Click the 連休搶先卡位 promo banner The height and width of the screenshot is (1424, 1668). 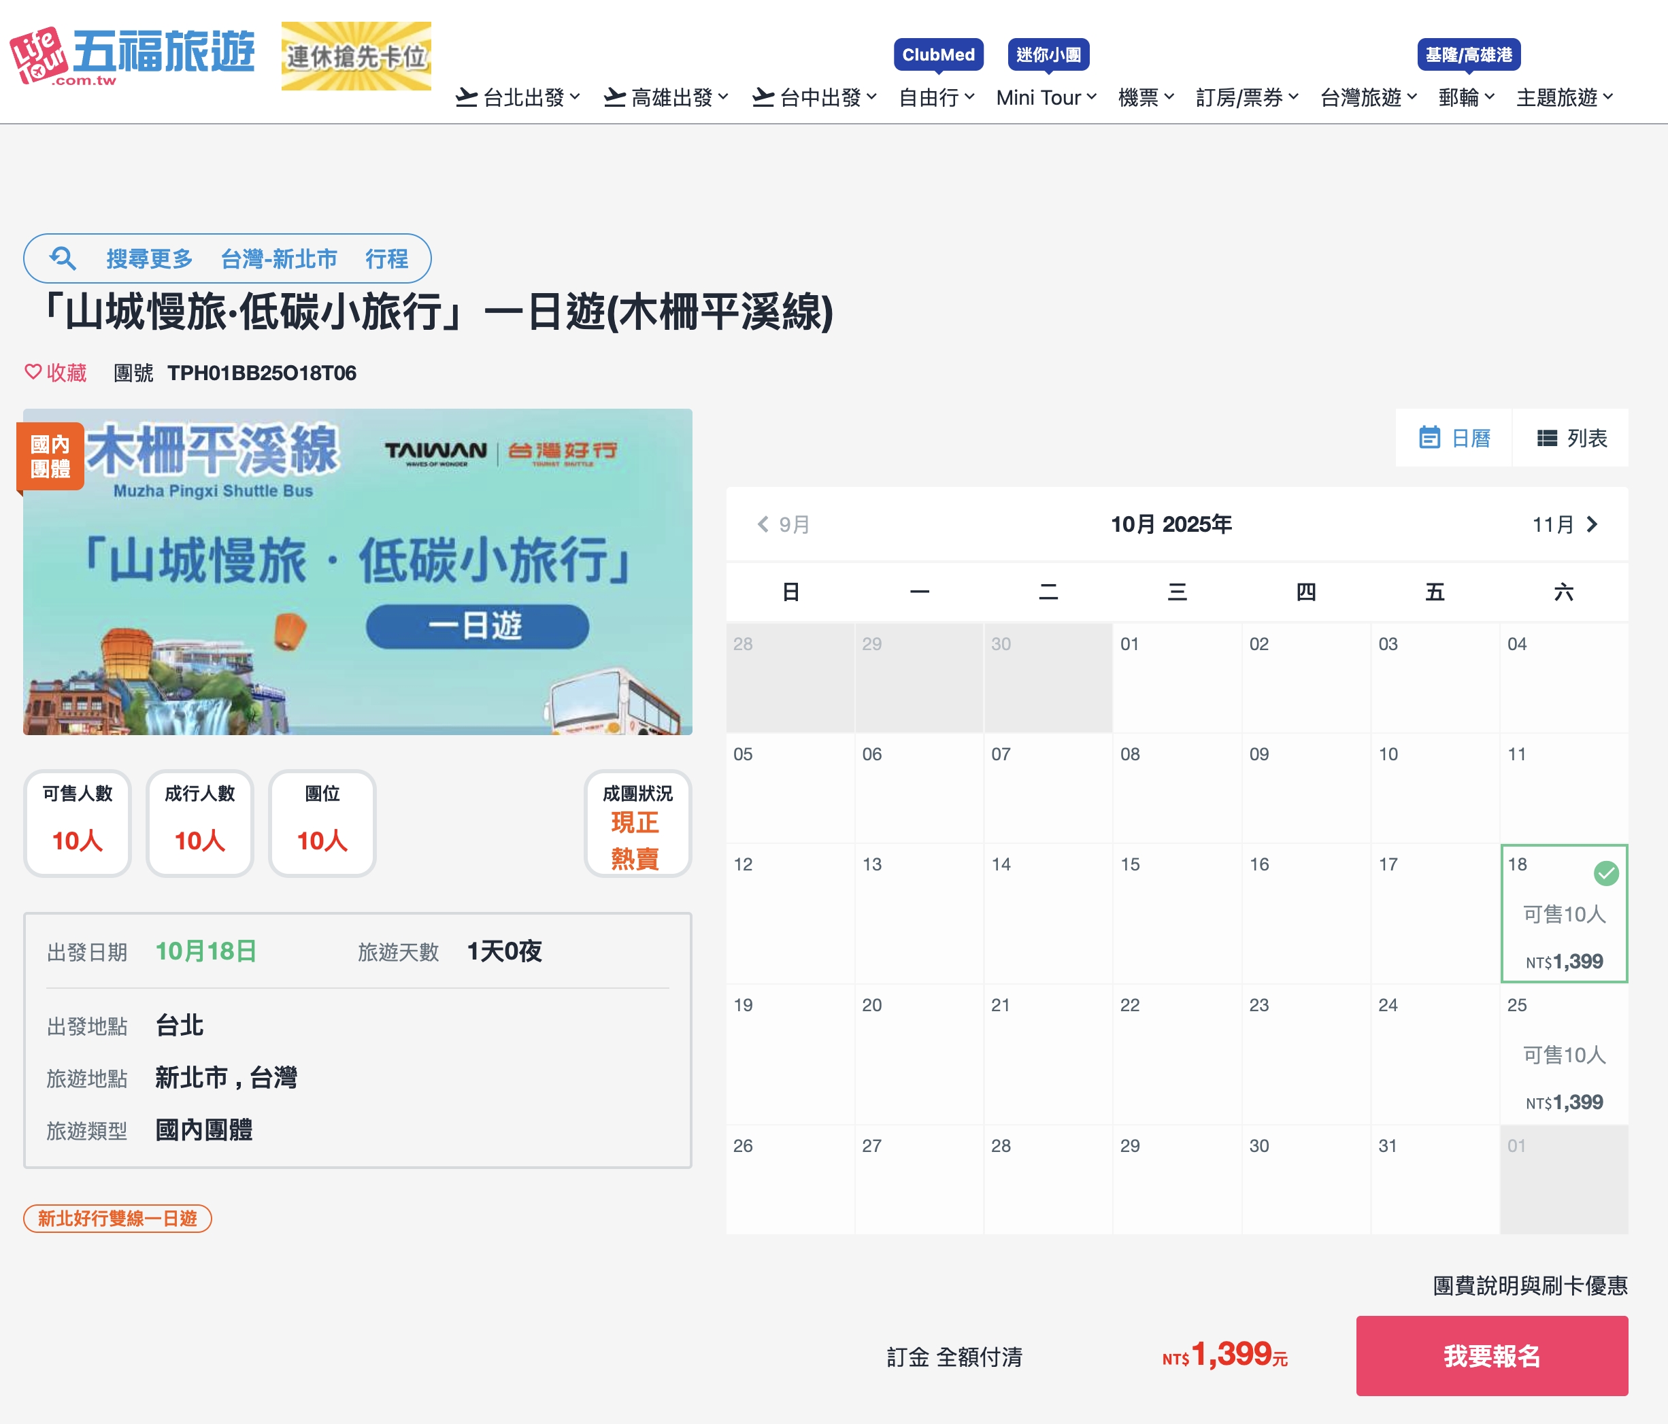pyautogui.click(x=356, y=56)
